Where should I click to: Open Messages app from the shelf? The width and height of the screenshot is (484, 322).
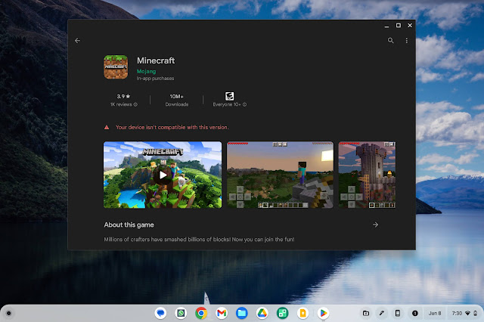(160, 314)
